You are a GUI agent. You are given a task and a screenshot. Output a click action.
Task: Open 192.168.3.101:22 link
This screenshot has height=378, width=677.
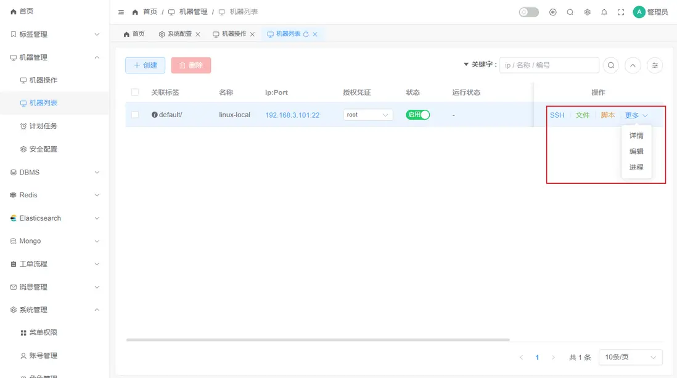coord(292,115)
